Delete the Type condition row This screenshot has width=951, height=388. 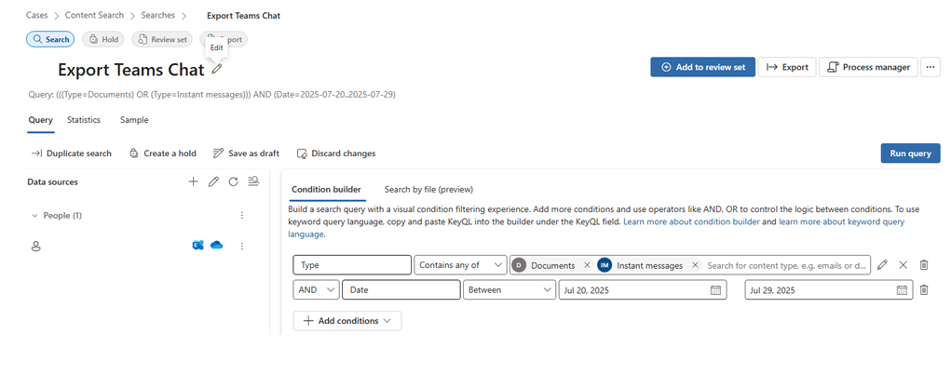924,265
